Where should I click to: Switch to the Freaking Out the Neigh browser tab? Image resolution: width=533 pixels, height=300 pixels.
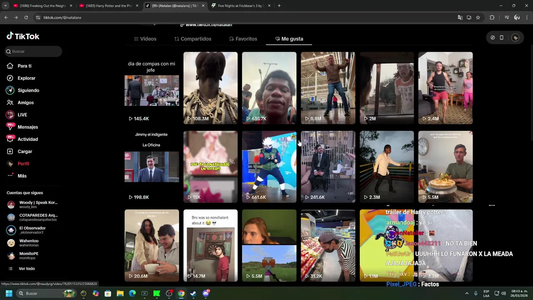pyautogui.click(x=42, y=6)
